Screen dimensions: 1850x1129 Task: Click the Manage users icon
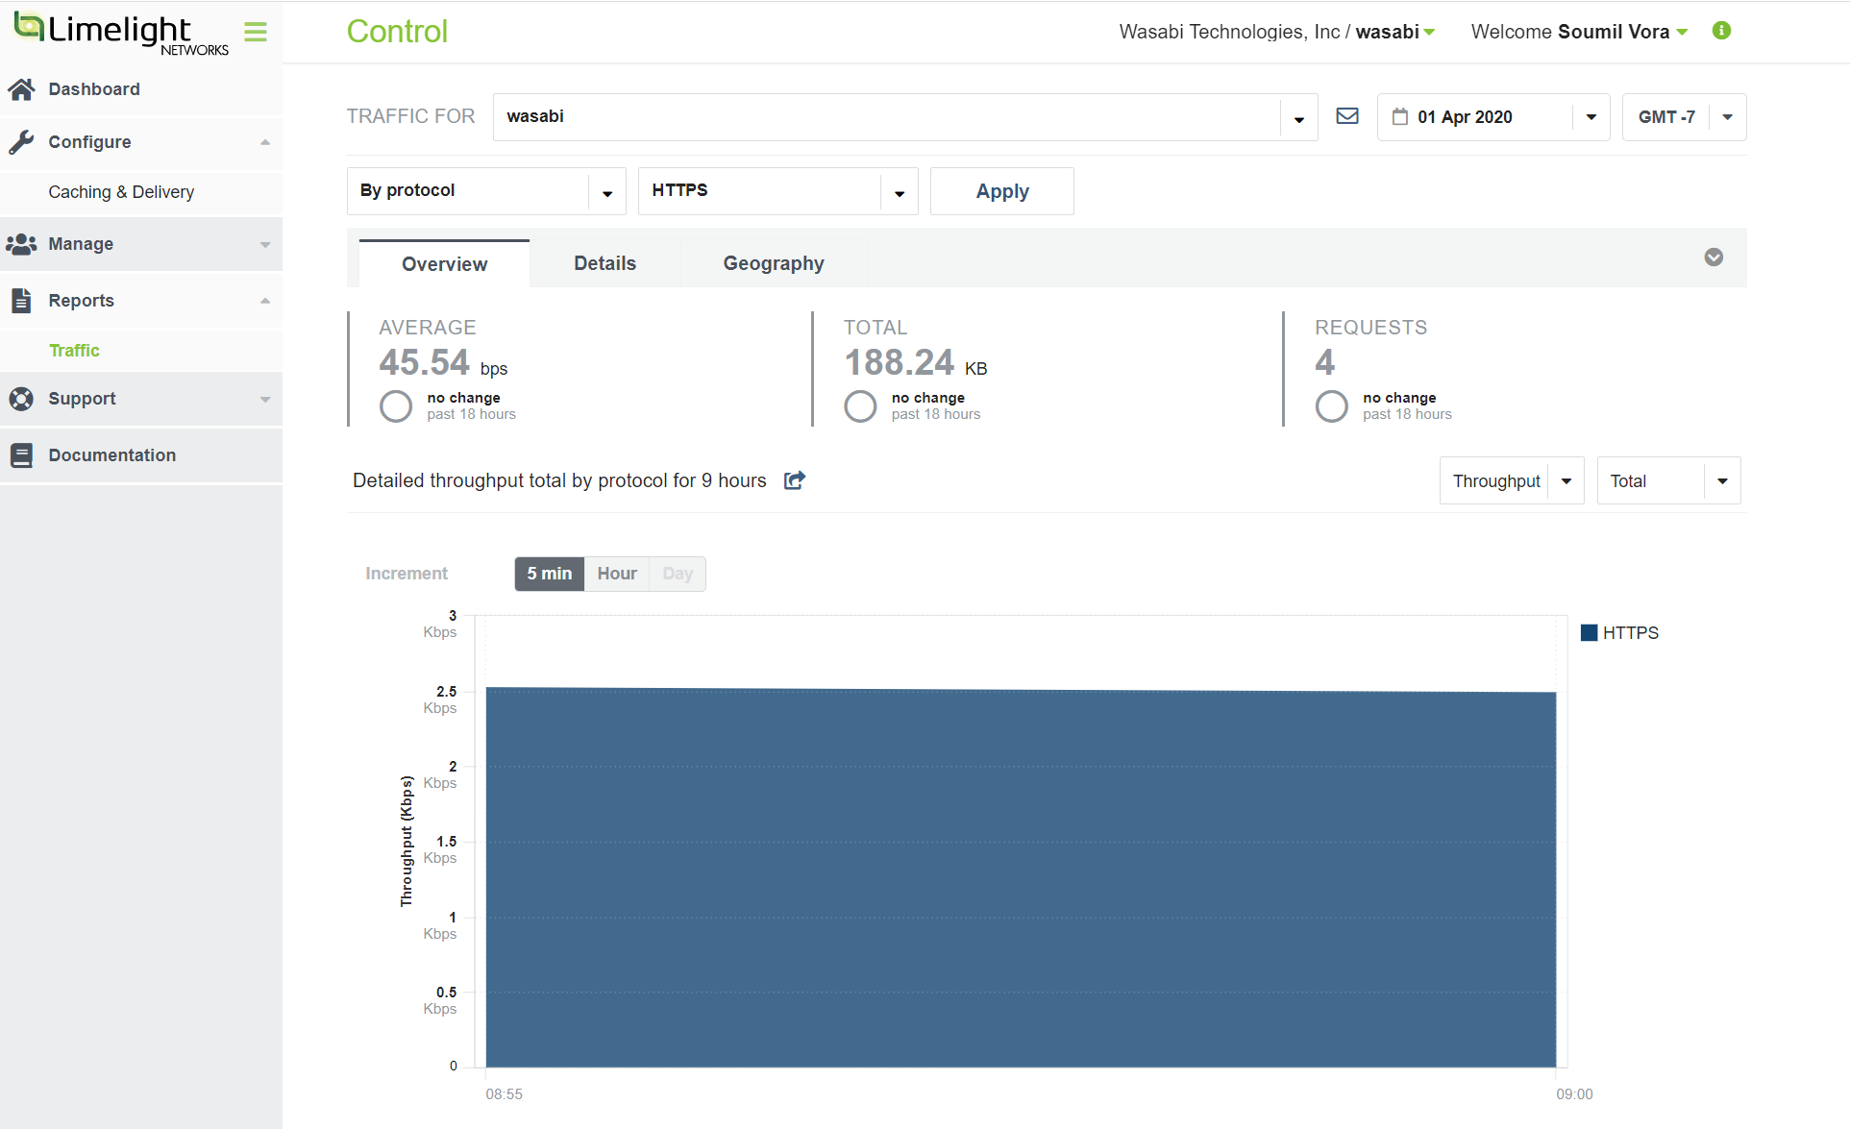coord(21,244)
